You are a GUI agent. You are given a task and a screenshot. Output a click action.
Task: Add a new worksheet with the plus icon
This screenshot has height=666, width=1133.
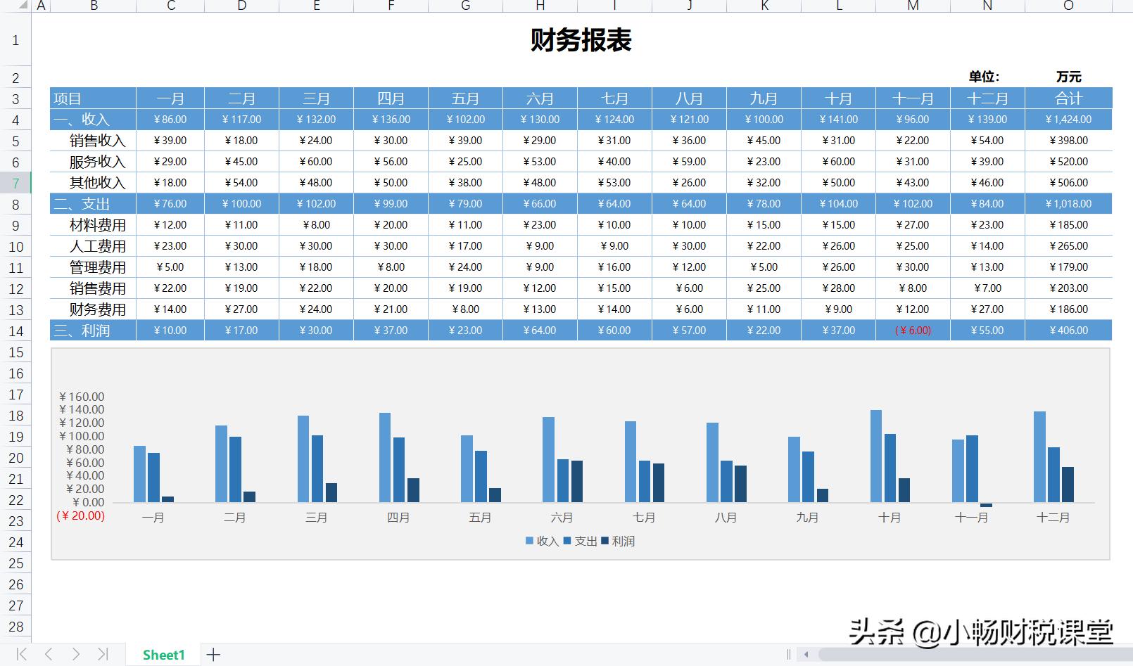pyautogui.click(x=213, y=655)
